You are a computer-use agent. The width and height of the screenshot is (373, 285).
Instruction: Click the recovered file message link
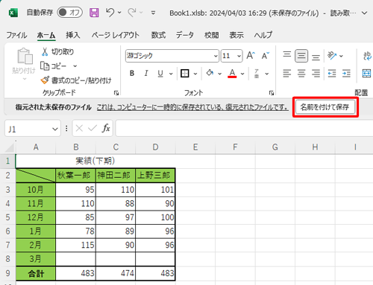tap(192, 107)
